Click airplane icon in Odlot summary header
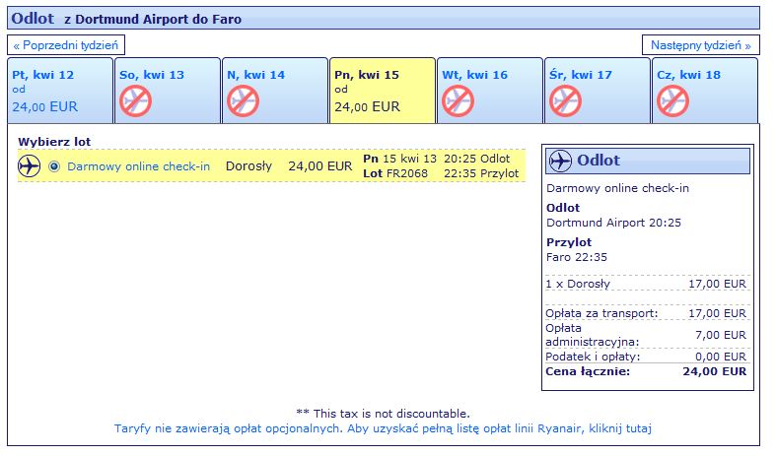Screen dimensions: 776x456 560,161
